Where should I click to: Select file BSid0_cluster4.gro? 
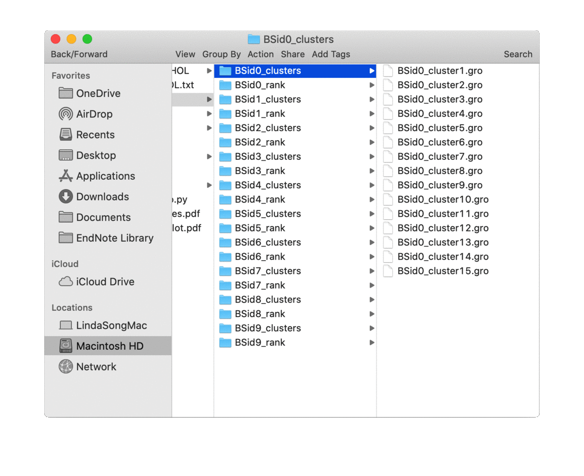click(x=439, y=114)
